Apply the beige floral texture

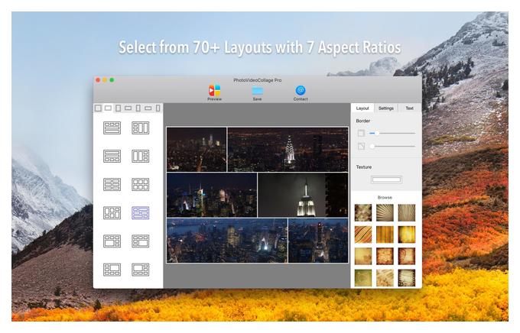363,213
